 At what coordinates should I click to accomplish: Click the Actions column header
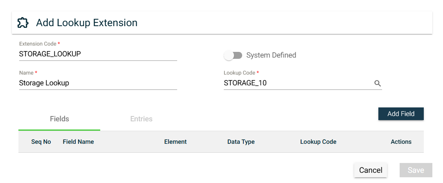pyautogui.click(x=401, y=142)
